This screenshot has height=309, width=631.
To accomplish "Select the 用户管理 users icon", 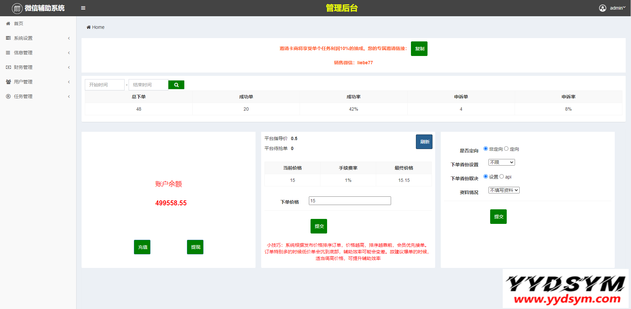I will point(8,82).
